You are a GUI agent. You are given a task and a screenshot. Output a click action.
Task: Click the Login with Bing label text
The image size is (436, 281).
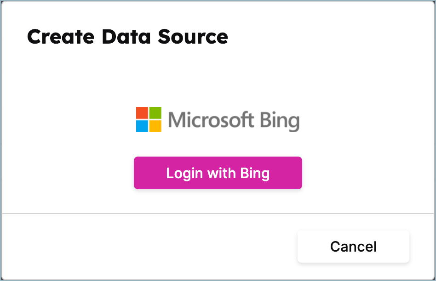[x=218, y=173]
